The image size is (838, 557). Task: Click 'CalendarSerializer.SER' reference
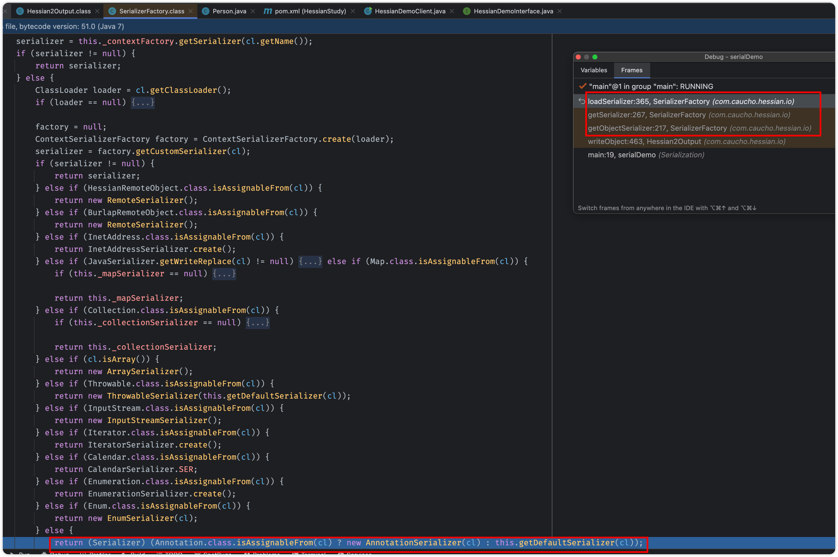coord(140,469)
